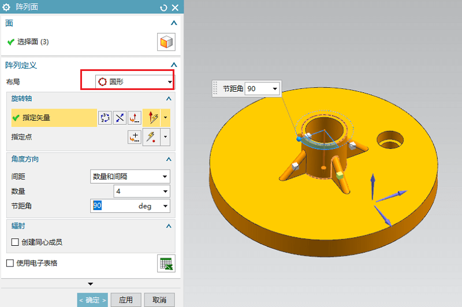Click the face selection cube icon
Viewport: 462px width, 307px height.
166,42
